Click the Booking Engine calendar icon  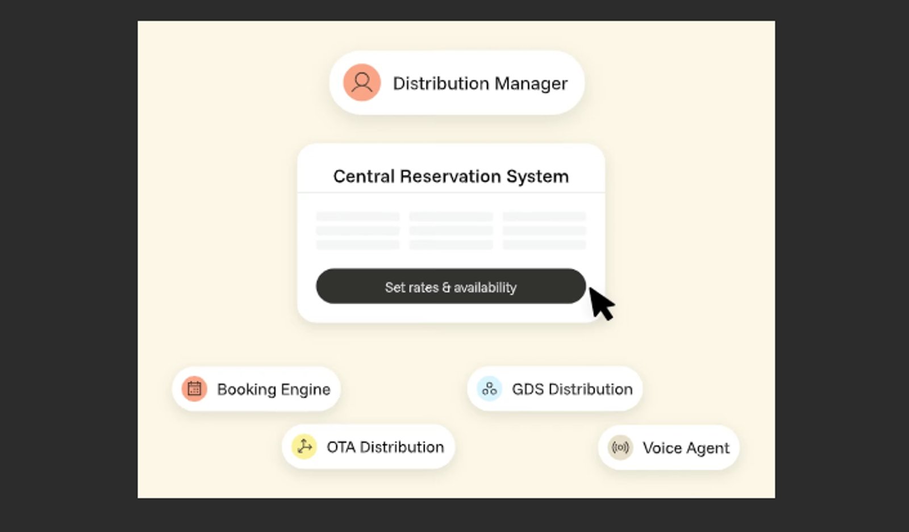[194, 389]
